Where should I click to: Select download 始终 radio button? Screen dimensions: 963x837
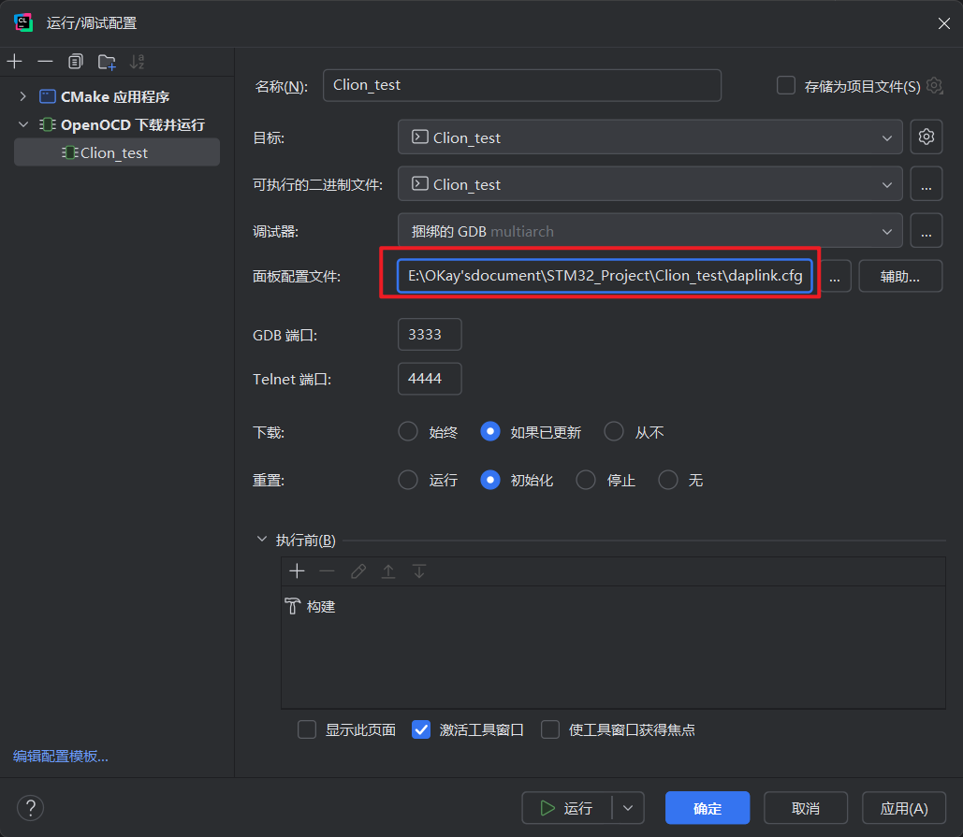click(x=408, y=431)
